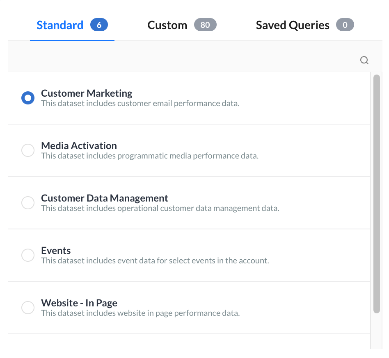Click the Media Activation dataset title
The image size is (389, 358).
[79, 146]
